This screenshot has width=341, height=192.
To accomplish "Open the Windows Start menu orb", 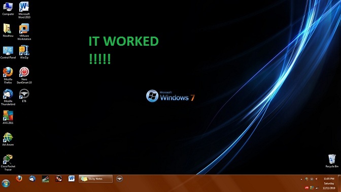I will (x=6, y=183).
